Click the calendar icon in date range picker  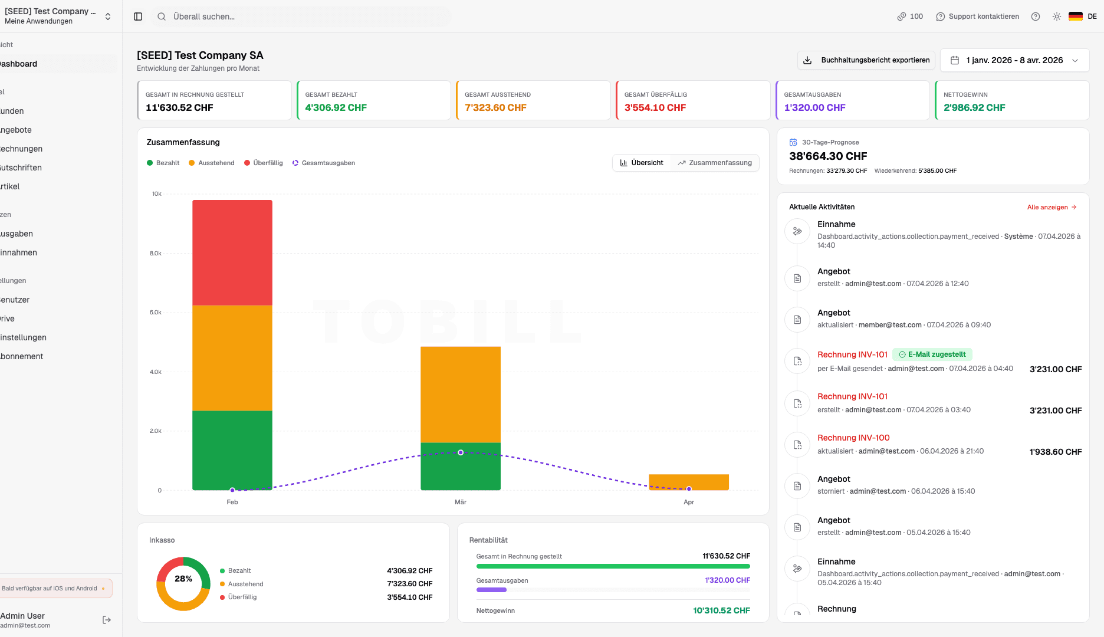tap(954, 60)
